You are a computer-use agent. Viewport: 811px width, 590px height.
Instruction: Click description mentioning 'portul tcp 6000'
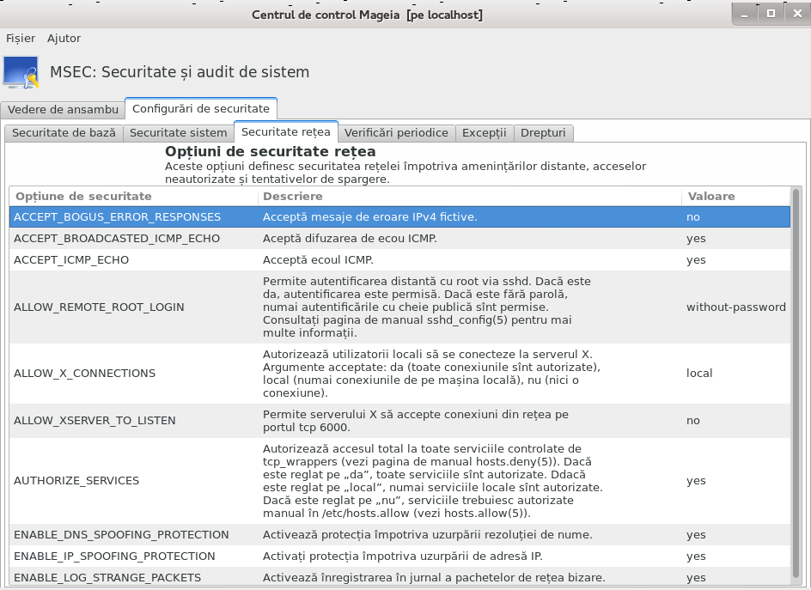click(415, 421)
